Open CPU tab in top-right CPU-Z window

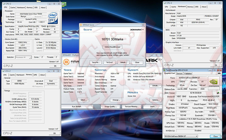click(166, 7)
